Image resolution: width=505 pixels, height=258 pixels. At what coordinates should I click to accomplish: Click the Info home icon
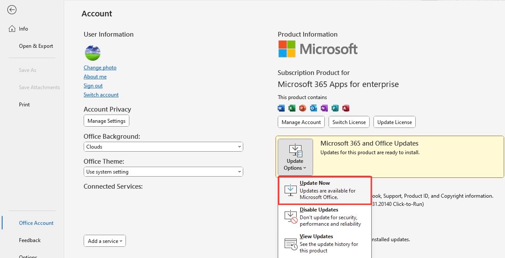(x=12, y=28)
